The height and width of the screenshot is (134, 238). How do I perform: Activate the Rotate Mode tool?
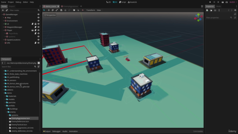tap(53, 10)
